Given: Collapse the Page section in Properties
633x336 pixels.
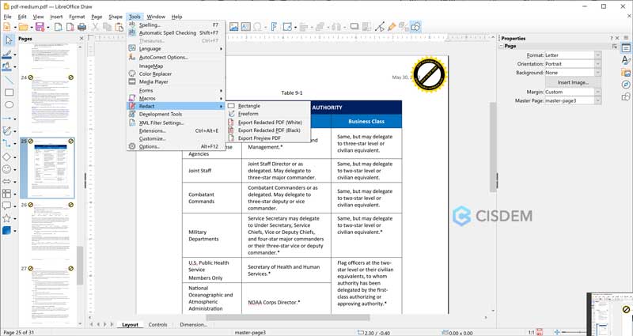Looking at the screenshot, I should (x=502, y=46).
